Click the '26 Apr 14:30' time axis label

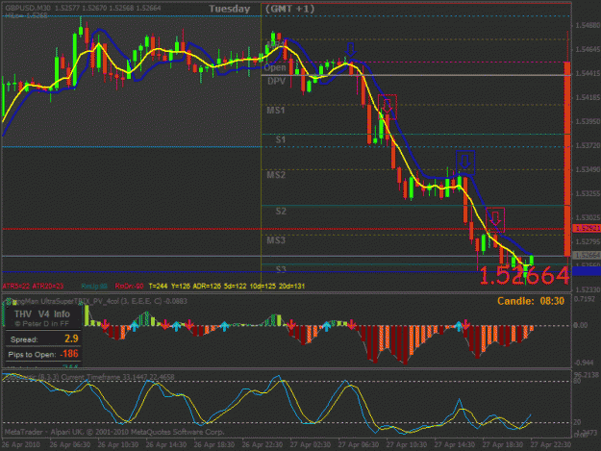coord(166,445)
